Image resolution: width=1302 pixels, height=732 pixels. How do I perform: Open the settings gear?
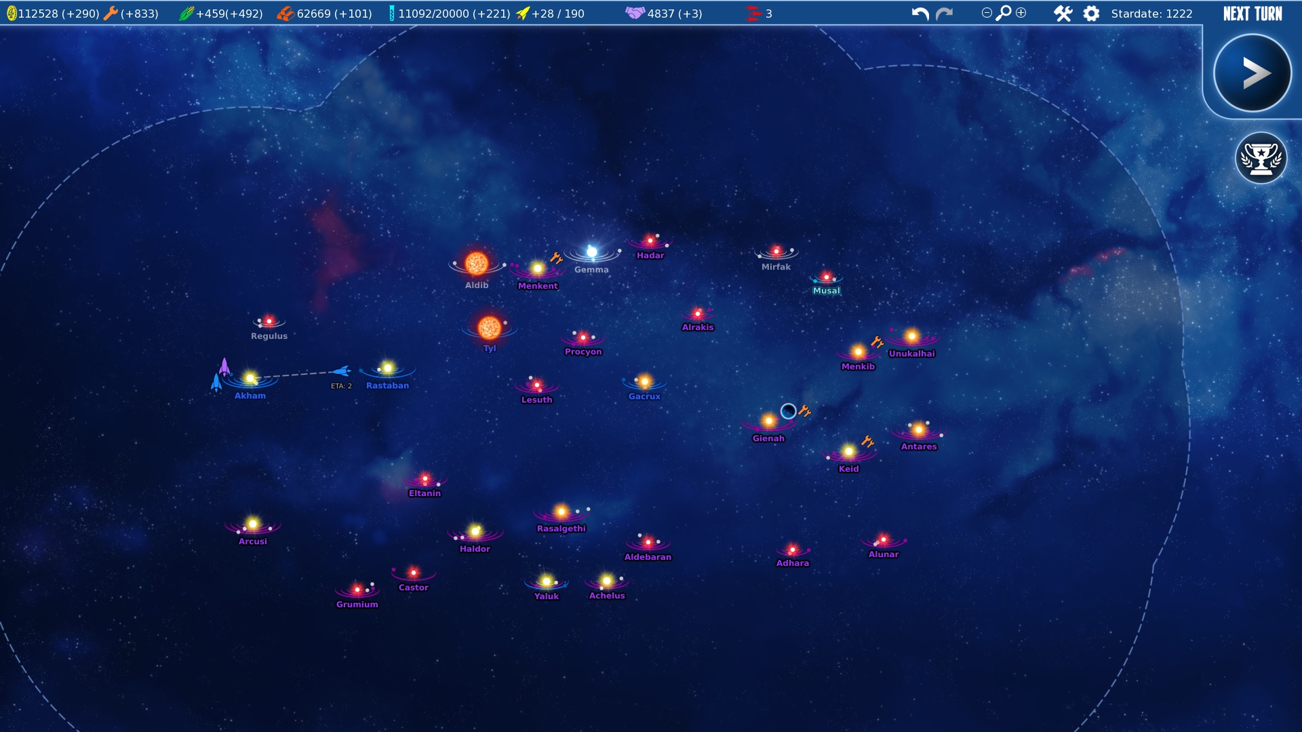point(1091,14)
